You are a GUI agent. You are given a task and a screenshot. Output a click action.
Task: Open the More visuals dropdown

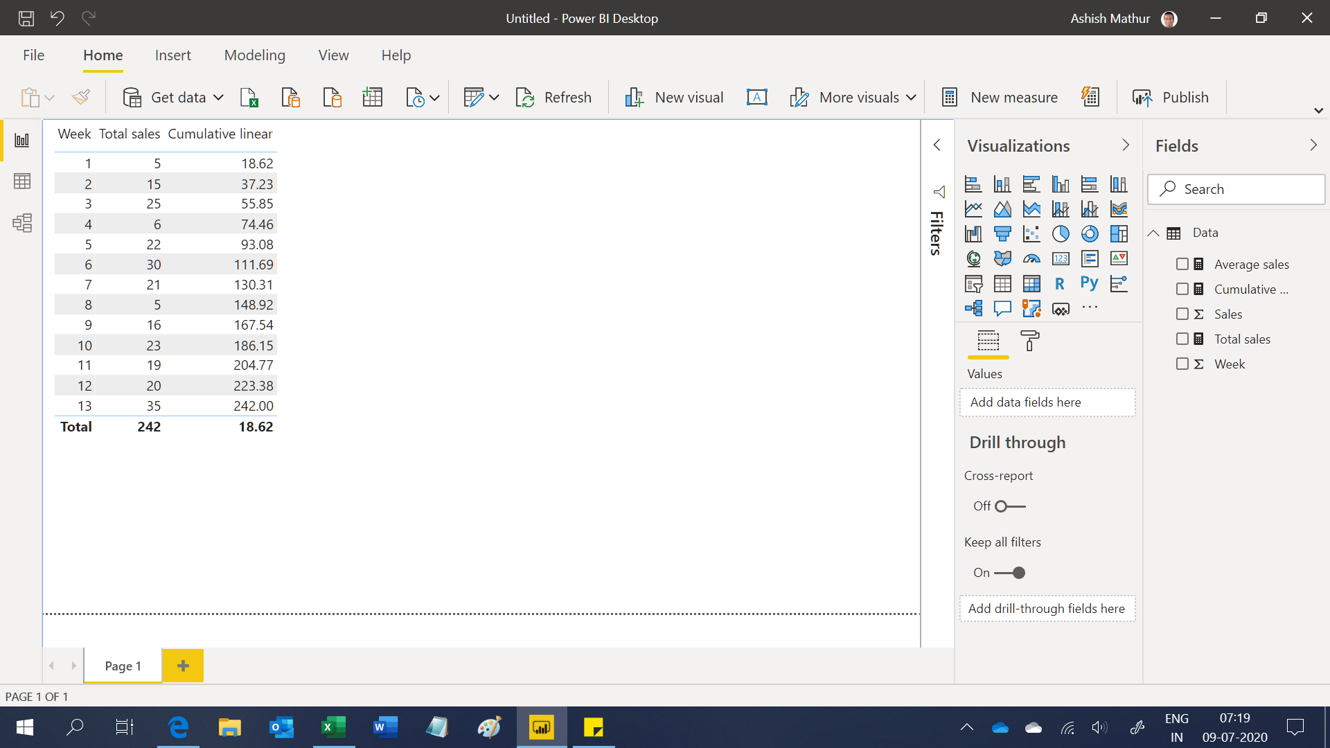tap(911, 98)
